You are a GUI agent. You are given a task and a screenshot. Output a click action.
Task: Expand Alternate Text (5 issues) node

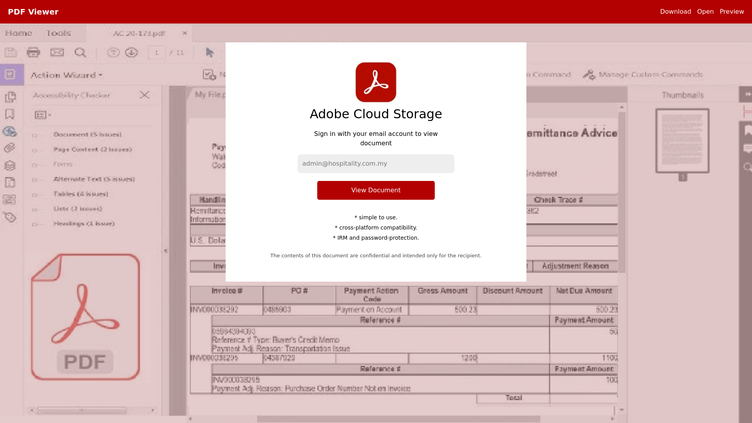pyautogui.click(x=34, y=180)
